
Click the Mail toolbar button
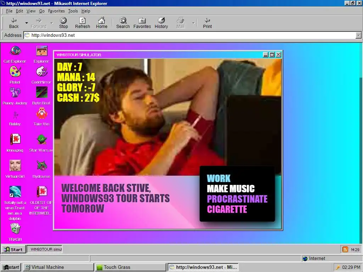pyautogui.click(x=180, y=23)
